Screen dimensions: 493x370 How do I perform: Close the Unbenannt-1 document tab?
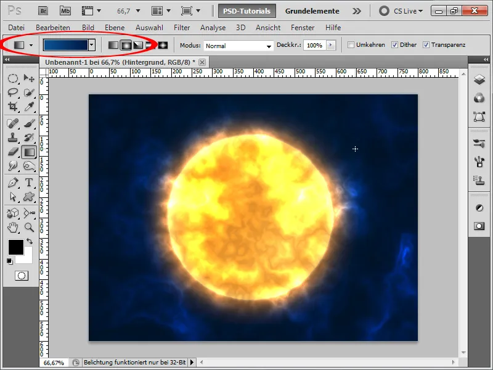202,62
